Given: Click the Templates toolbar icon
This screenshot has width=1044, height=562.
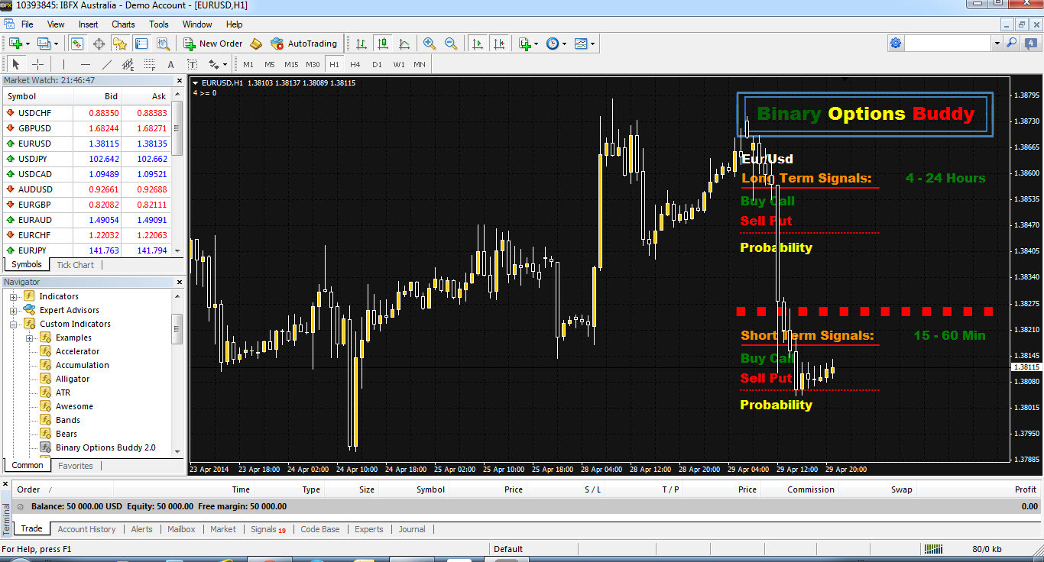Looking at the screenshot, I should 581,44.
